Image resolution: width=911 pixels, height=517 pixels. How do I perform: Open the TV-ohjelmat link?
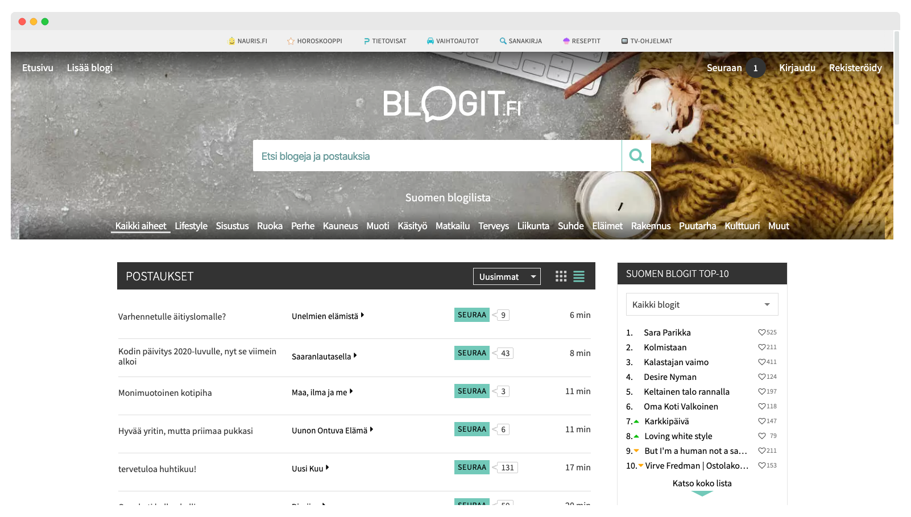click(647, 41)
